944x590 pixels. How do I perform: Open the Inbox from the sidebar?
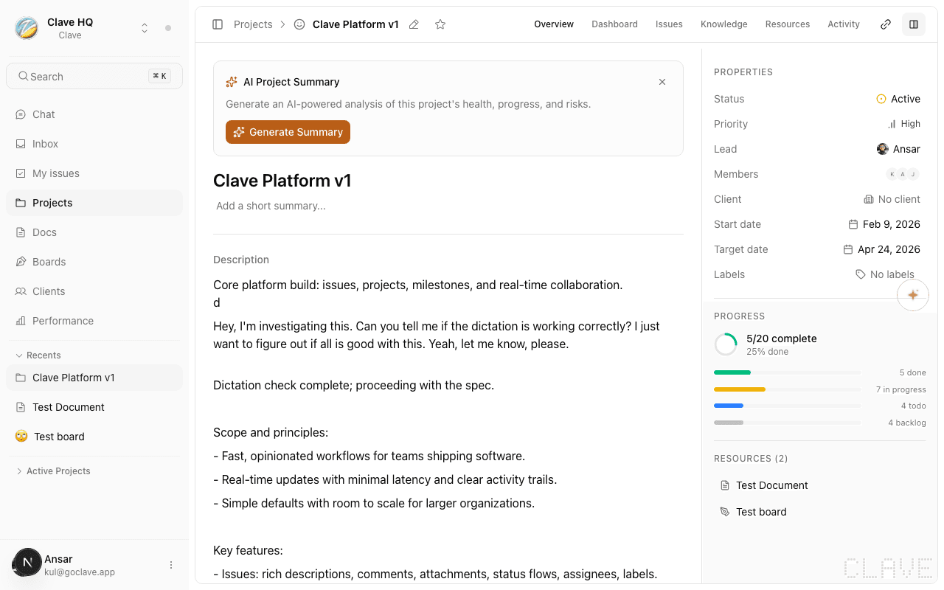click(x=46, y=144)
